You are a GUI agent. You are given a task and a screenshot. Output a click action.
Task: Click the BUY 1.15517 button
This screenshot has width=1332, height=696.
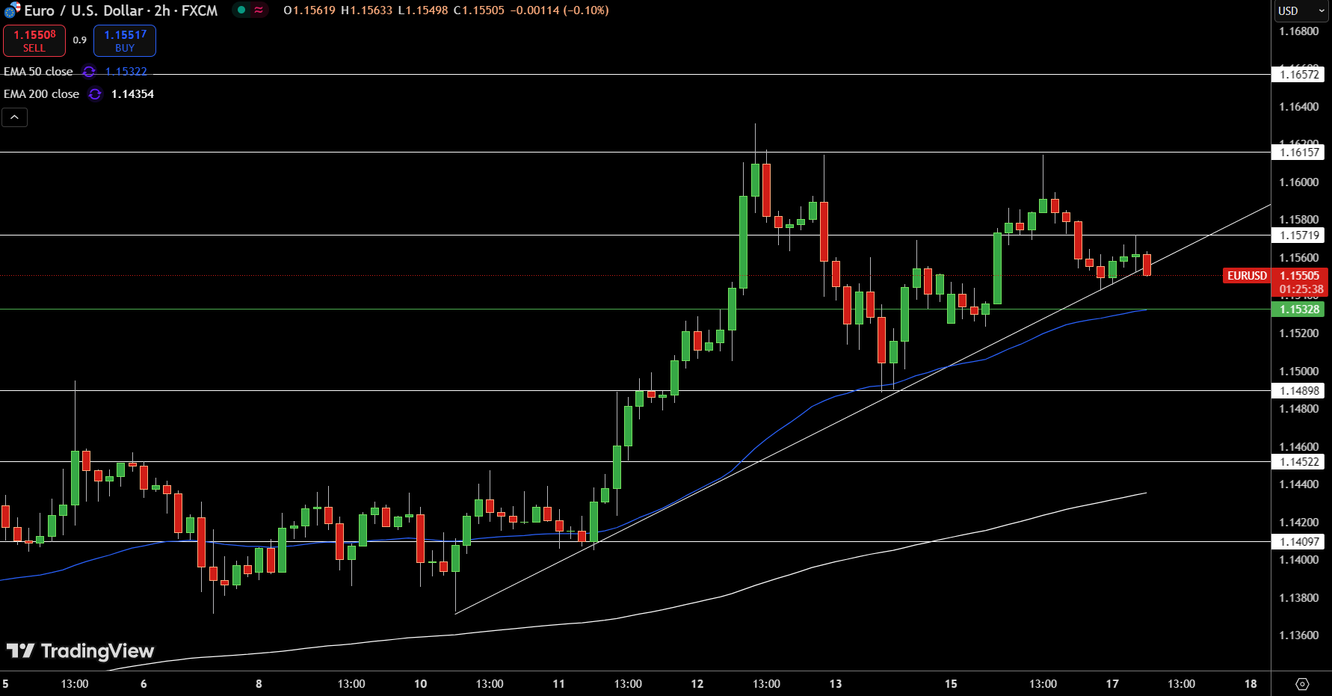125,40
